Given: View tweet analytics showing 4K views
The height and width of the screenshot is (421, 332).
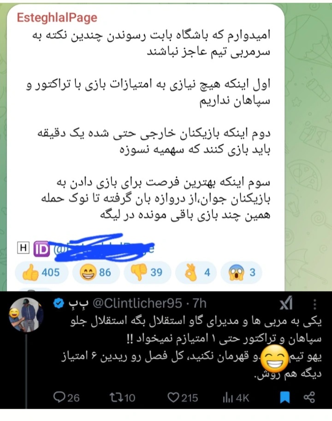Looking at the screenshot, I should click(x=236, y=398).
